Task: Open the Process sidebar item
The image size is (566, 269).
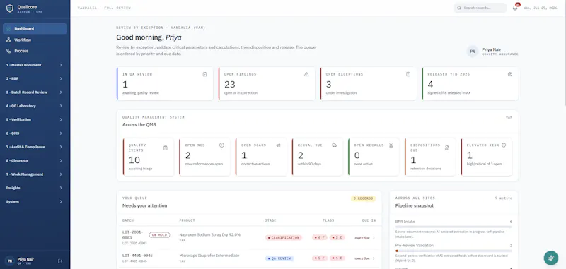Action: (x=35, y=51)
